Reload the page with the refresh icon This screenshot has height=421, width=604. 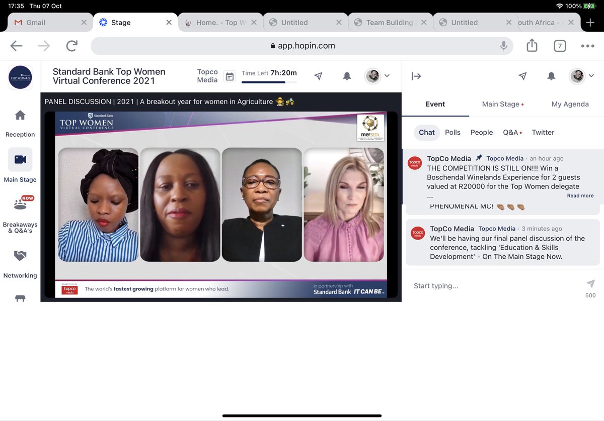pos(72,46)
